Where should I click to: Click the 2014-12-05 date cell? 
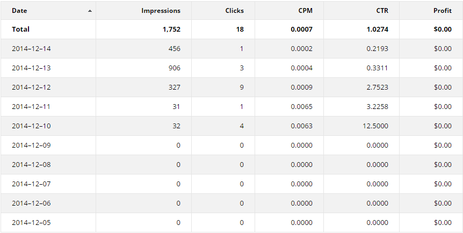coord(31,223)
